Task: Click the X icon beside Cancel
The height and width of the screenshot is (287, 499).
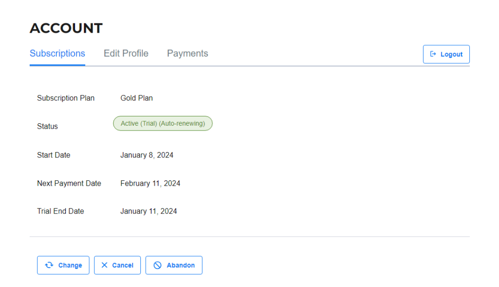Action: click(104, 265)
